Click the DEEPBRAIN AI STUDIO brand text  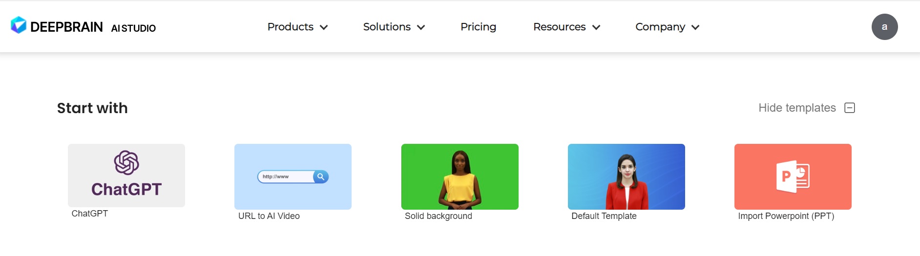tap(93, 27)
